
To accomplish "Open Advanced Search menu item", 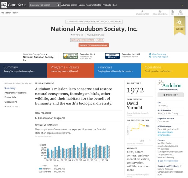I will tap(69, 5).
